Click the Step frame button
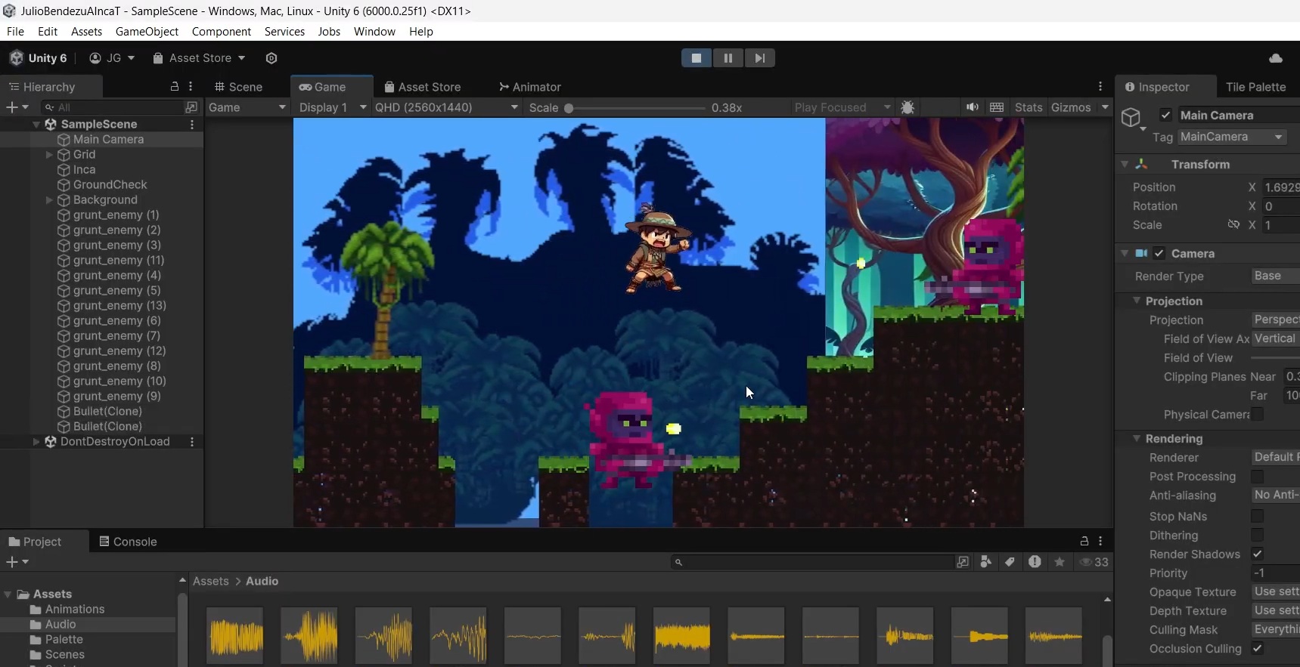Screen dimensions: 1300x667 pos(759,58)
